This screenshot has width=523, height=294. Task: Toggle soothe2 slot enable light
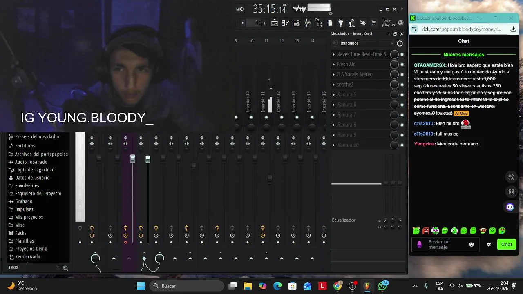coord(402,85)
